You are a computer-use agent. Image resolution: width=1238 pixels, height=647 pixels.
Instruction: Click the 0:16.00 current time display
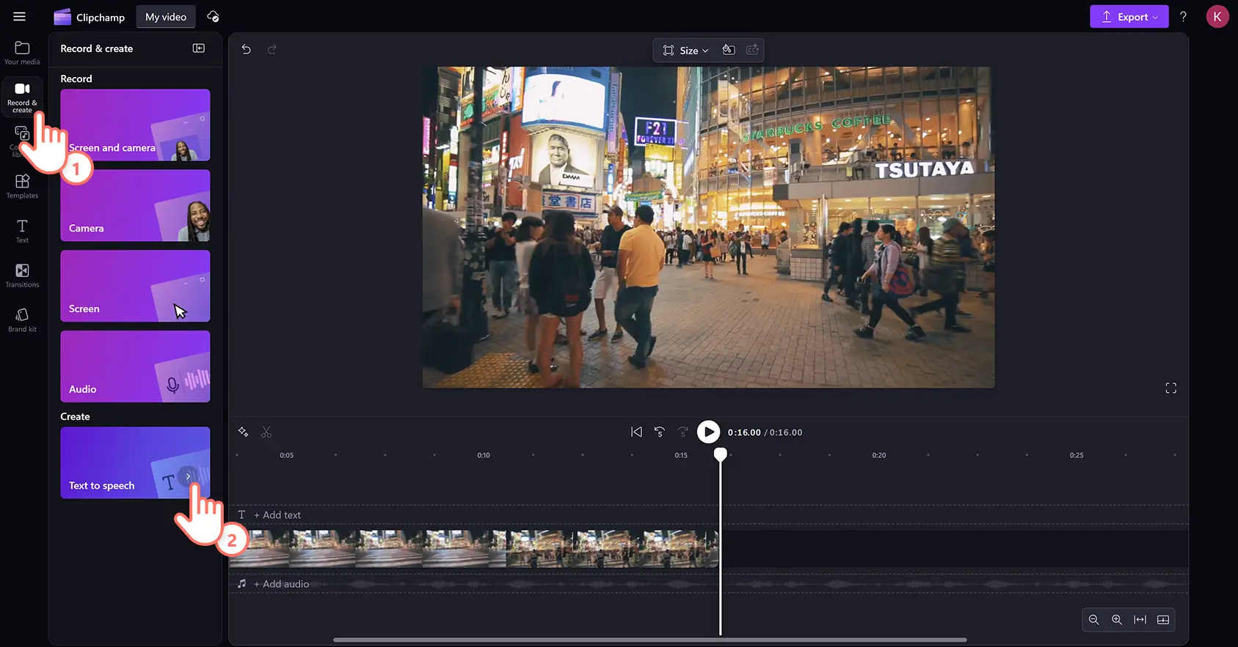(x=744, y=432)
